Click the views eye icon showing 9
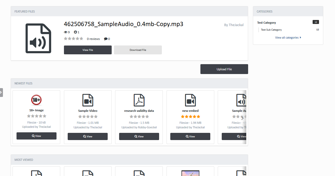335x176 pixels. (x=66, y=32)
